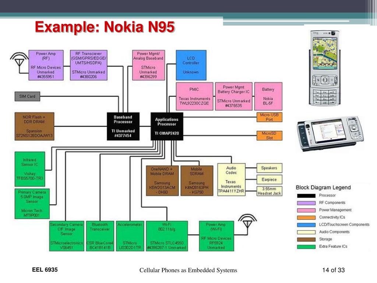This screenshot has width=377, height=283.
Task: Click the Power Management legend label
Action: [335, 210]
